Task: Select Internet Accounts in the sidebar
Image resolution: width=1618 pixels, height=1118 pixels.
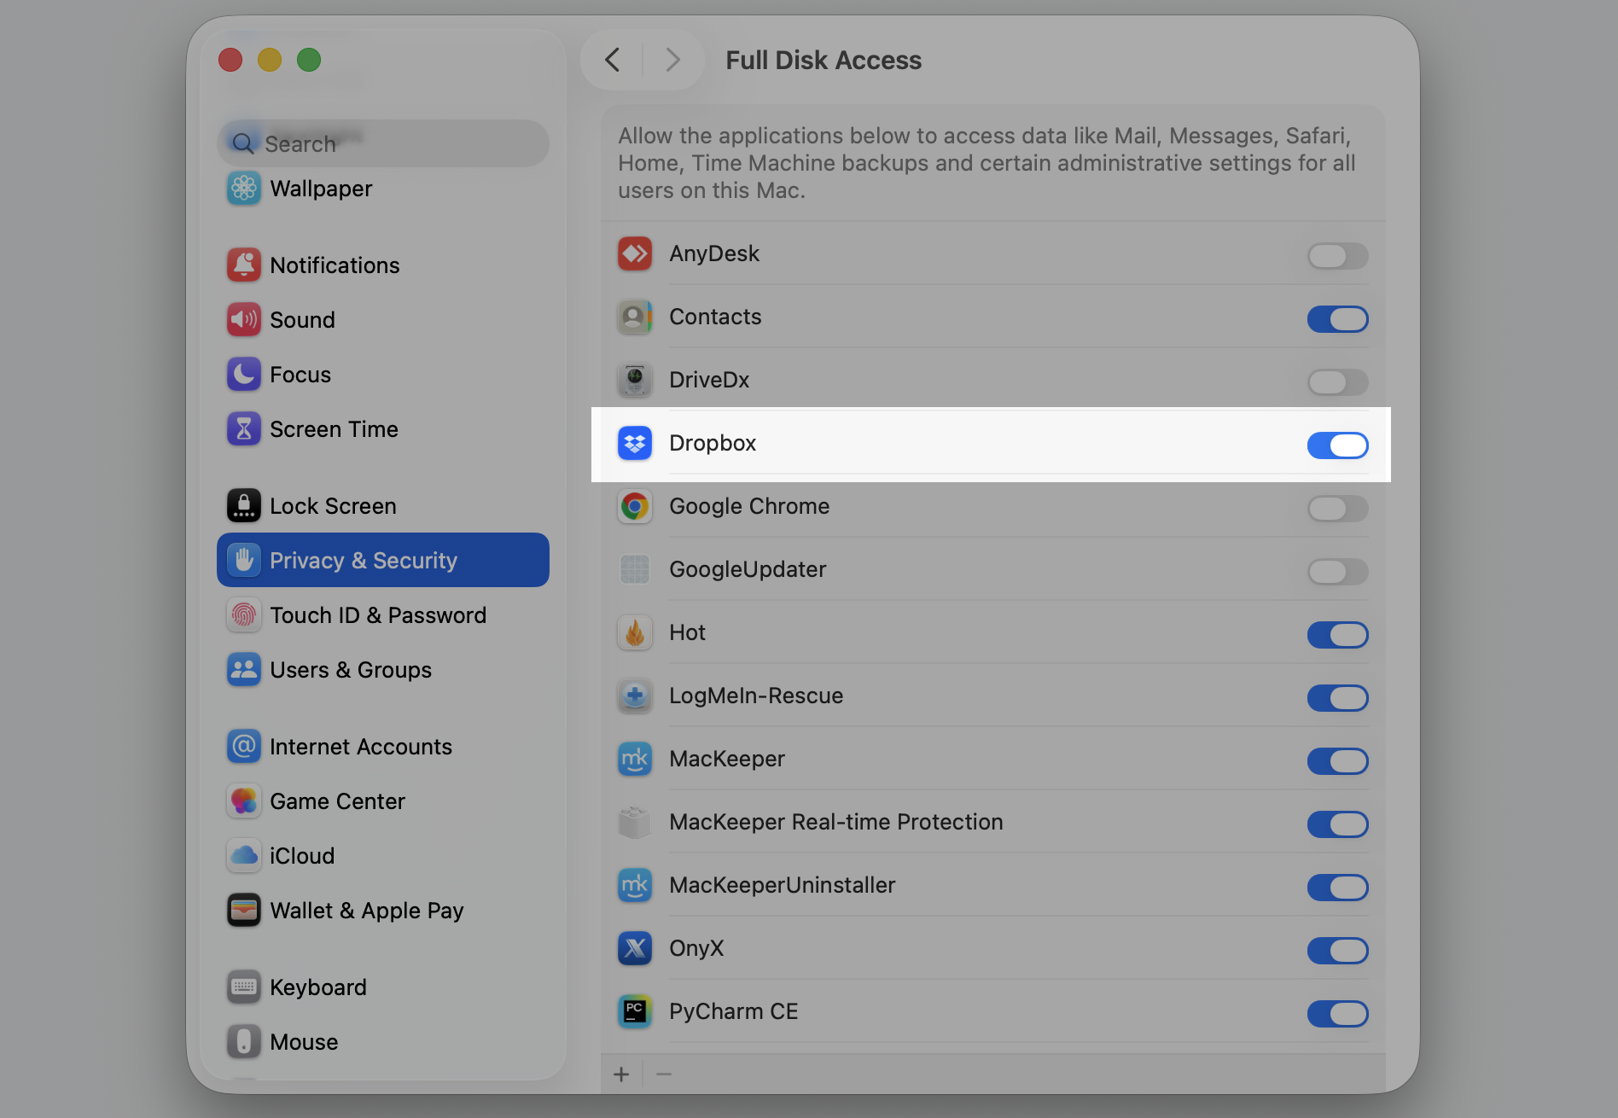Action: click(x=382, y=747)
